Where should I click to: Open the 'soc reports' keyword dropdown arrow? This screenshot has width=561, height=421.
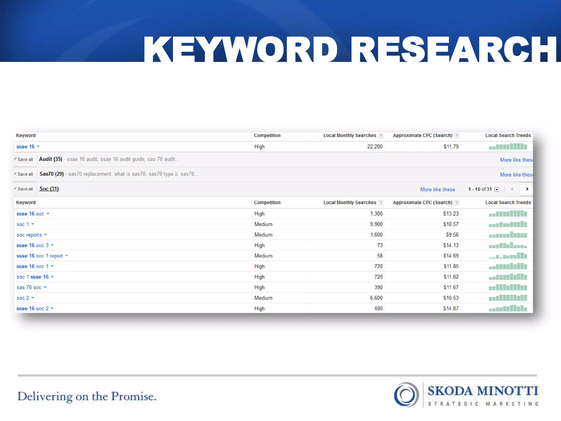(46, 235)
